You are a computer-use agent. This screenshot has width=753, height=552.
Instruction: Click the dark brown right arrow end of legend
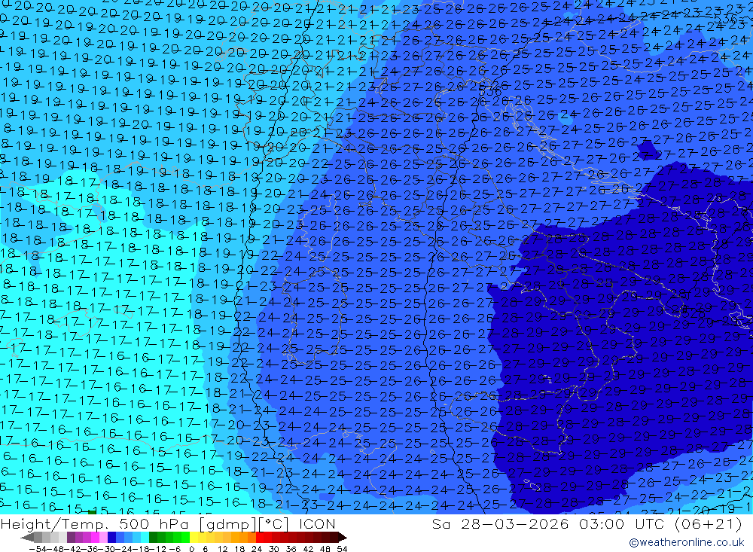tap(343, 538)
